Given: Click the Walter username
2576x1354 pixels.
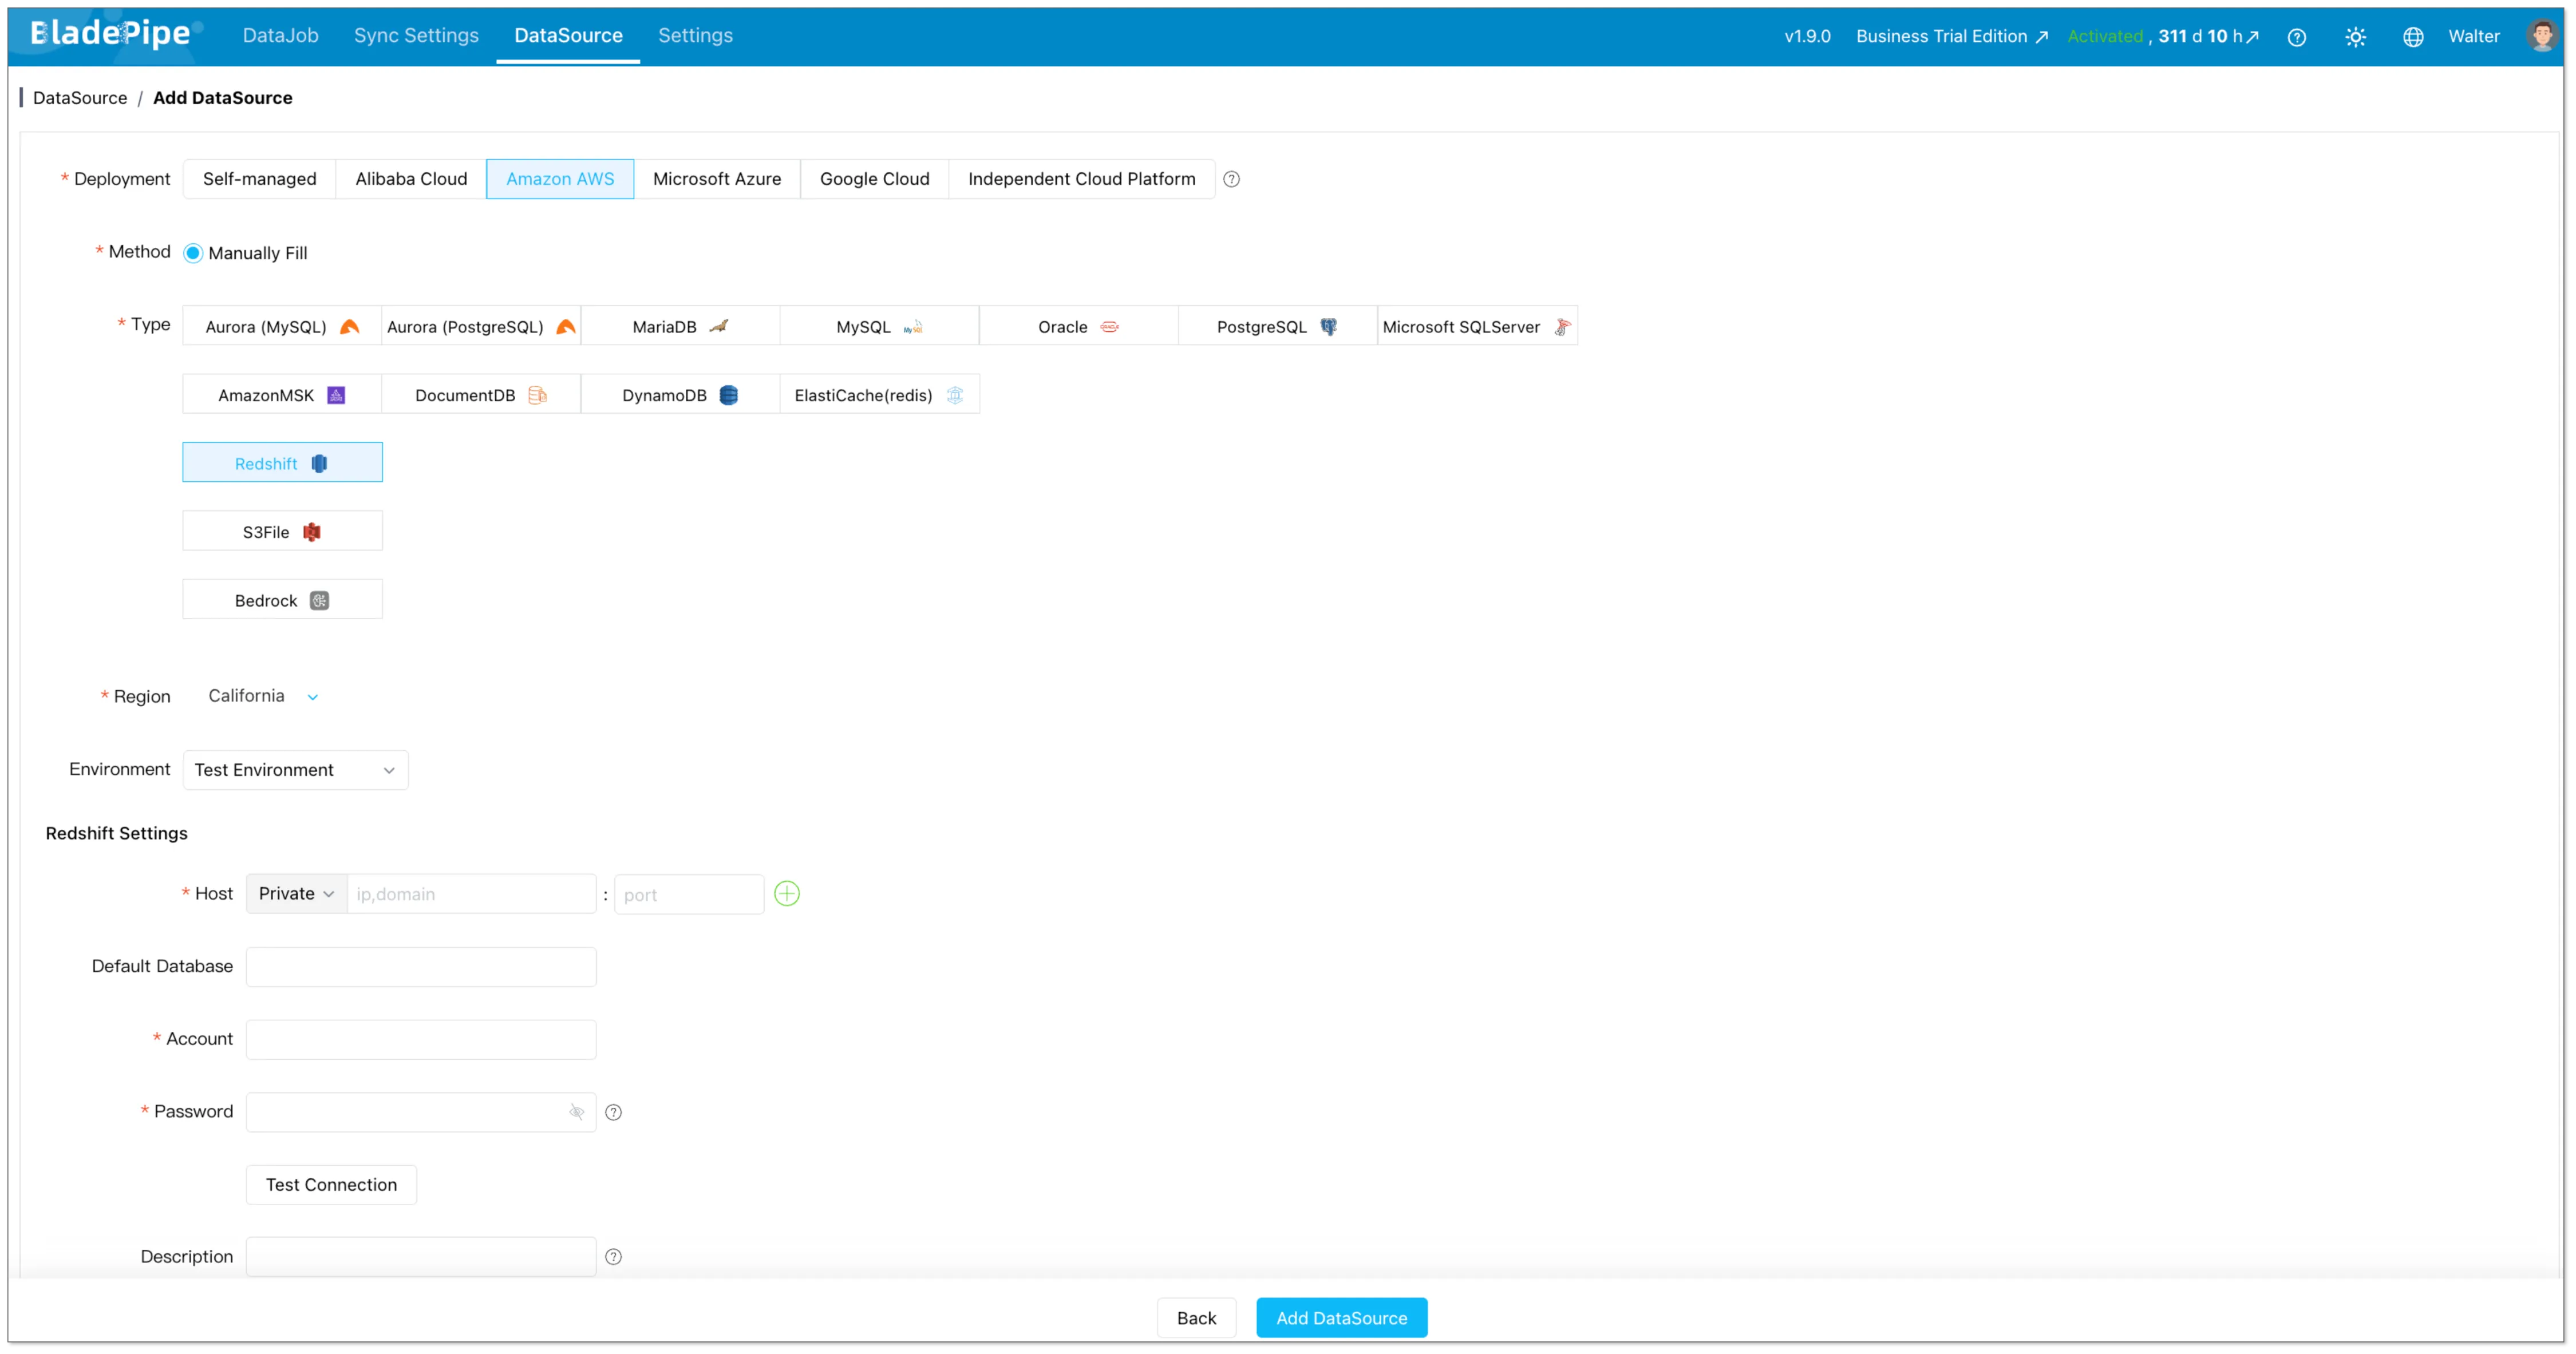Looking at the screenshot, I should [2473, 37].
